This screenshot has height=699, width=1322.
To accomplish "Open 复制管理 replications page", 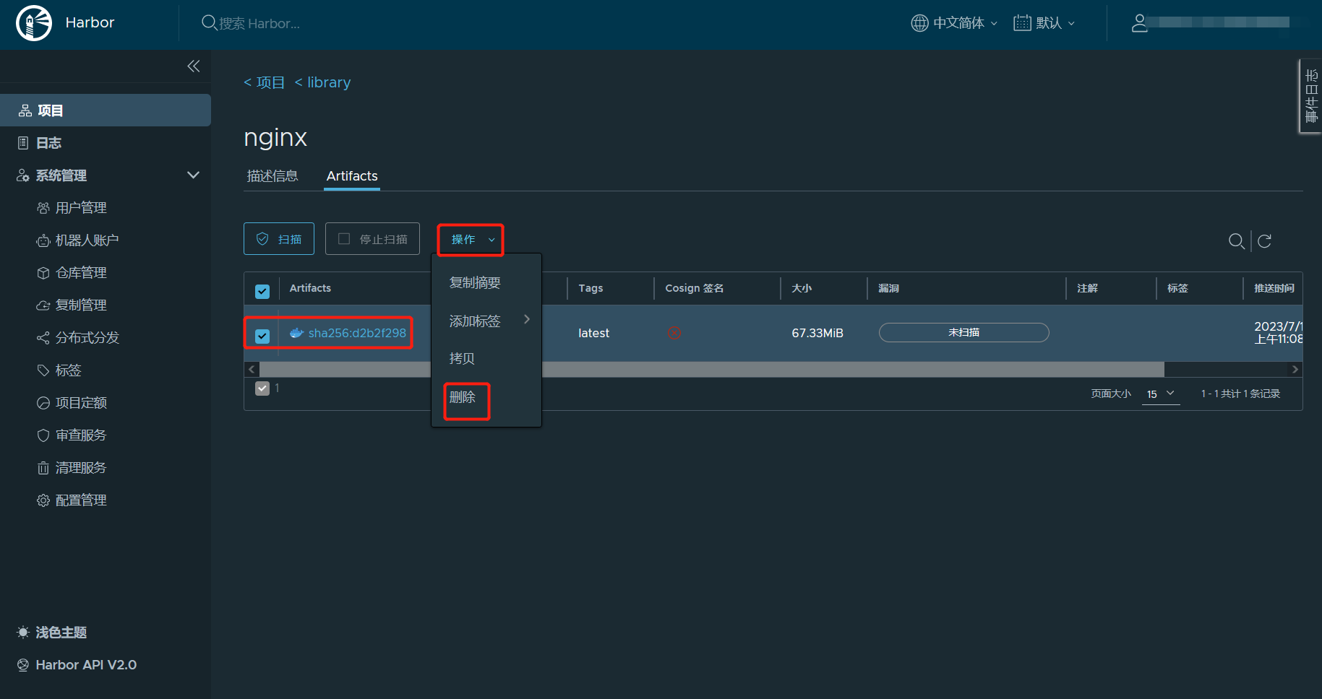I will coord(81,305).
